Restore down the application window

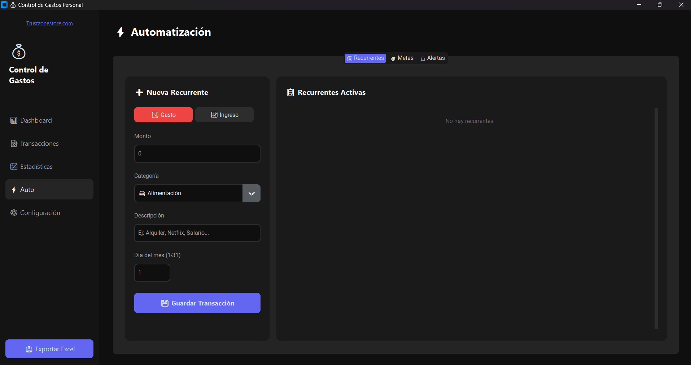click(x=660, y=5)
